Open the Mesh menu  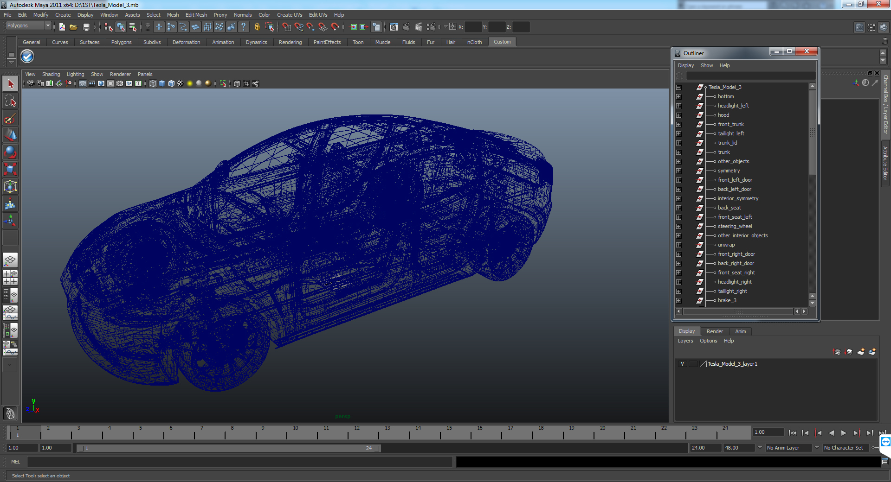(x=173, y=14)
